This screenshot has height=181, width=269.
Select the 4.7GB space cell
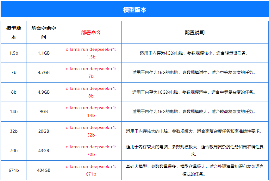44,72
